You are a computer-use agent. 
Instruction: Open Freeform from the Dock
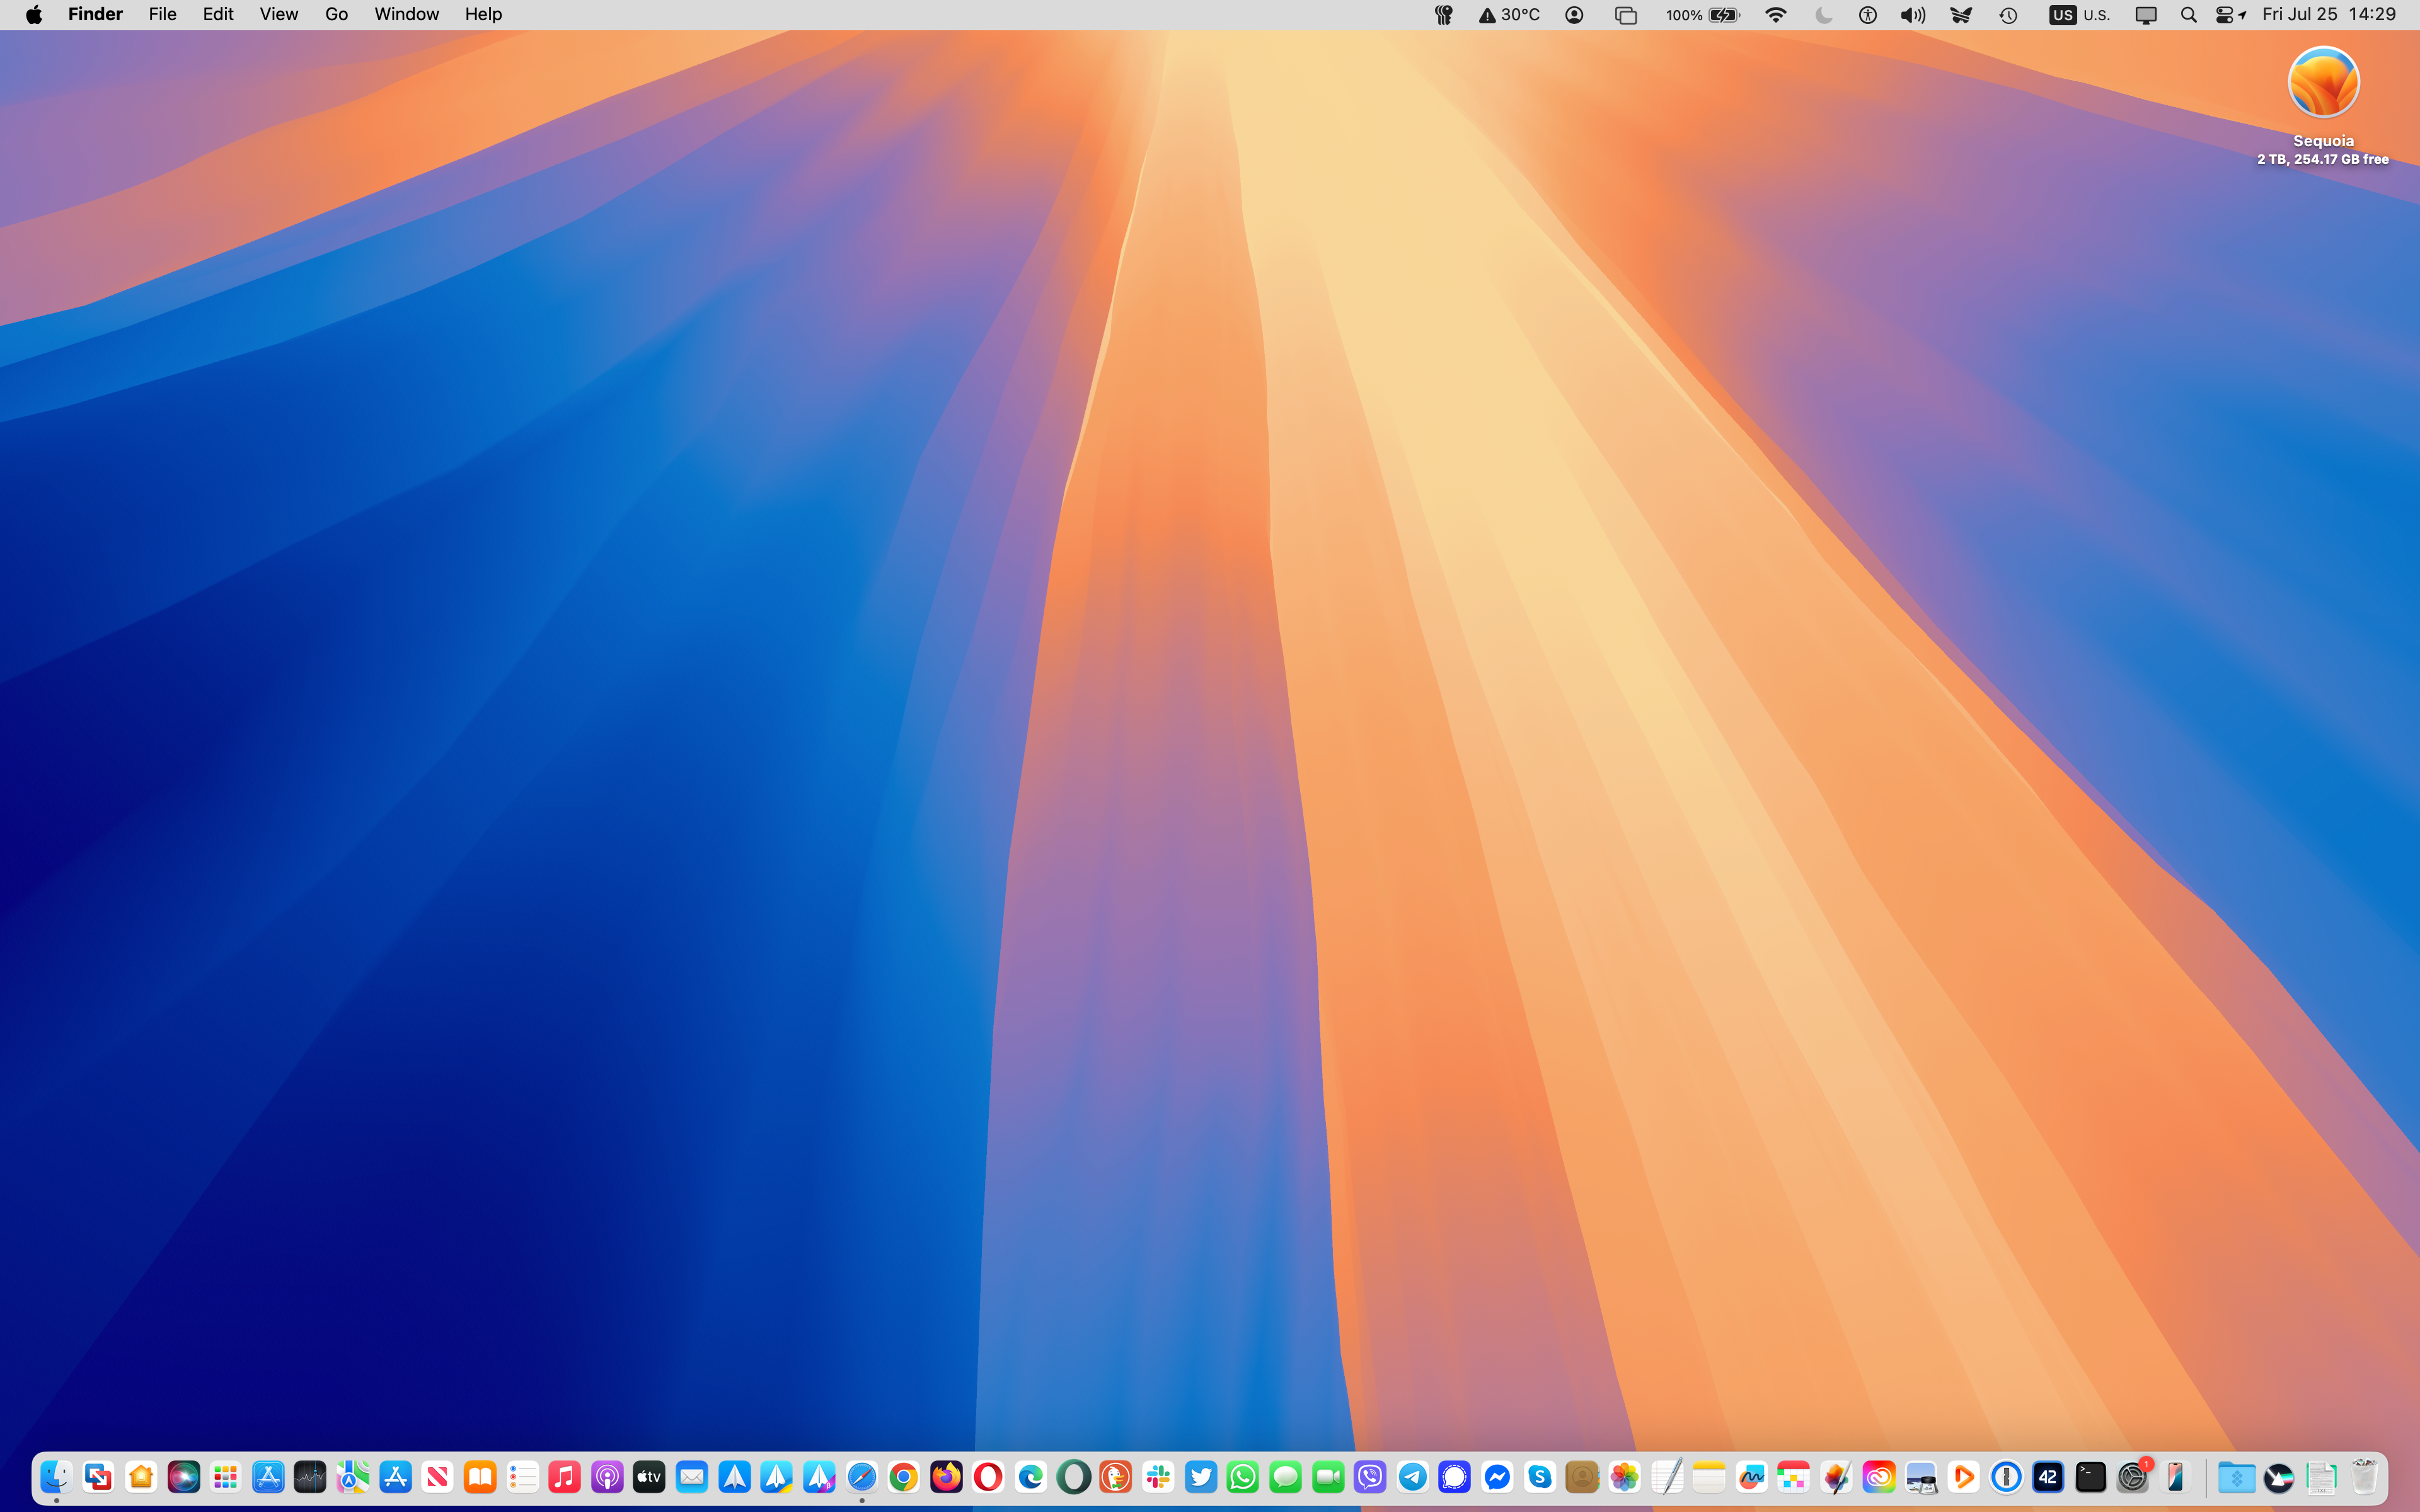[x=1752, y=1477]
